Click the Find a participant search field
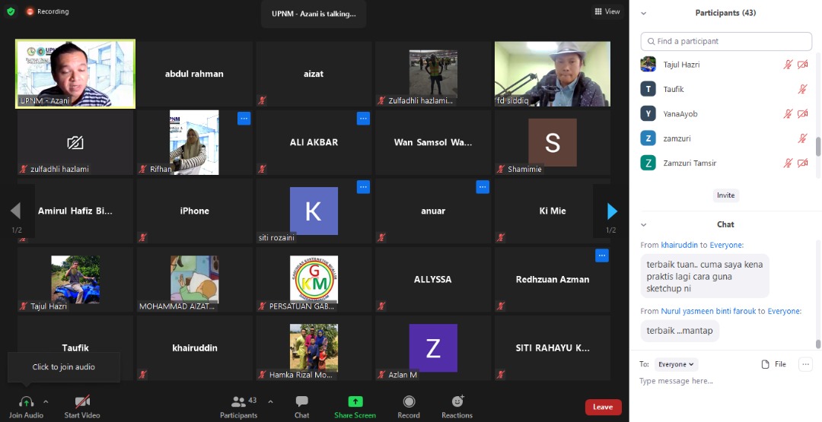 [726, 41]
